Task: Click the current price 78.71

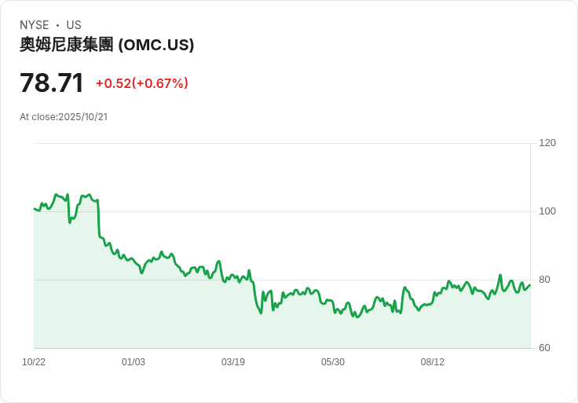Action: 52,82
